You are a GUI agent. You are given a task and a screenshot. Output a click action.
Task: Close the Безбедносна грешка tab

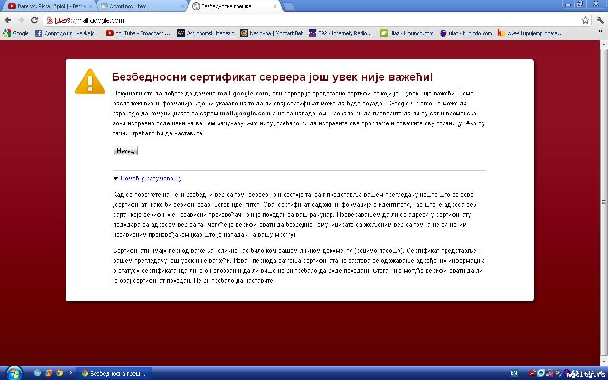(x=275, y=6)
